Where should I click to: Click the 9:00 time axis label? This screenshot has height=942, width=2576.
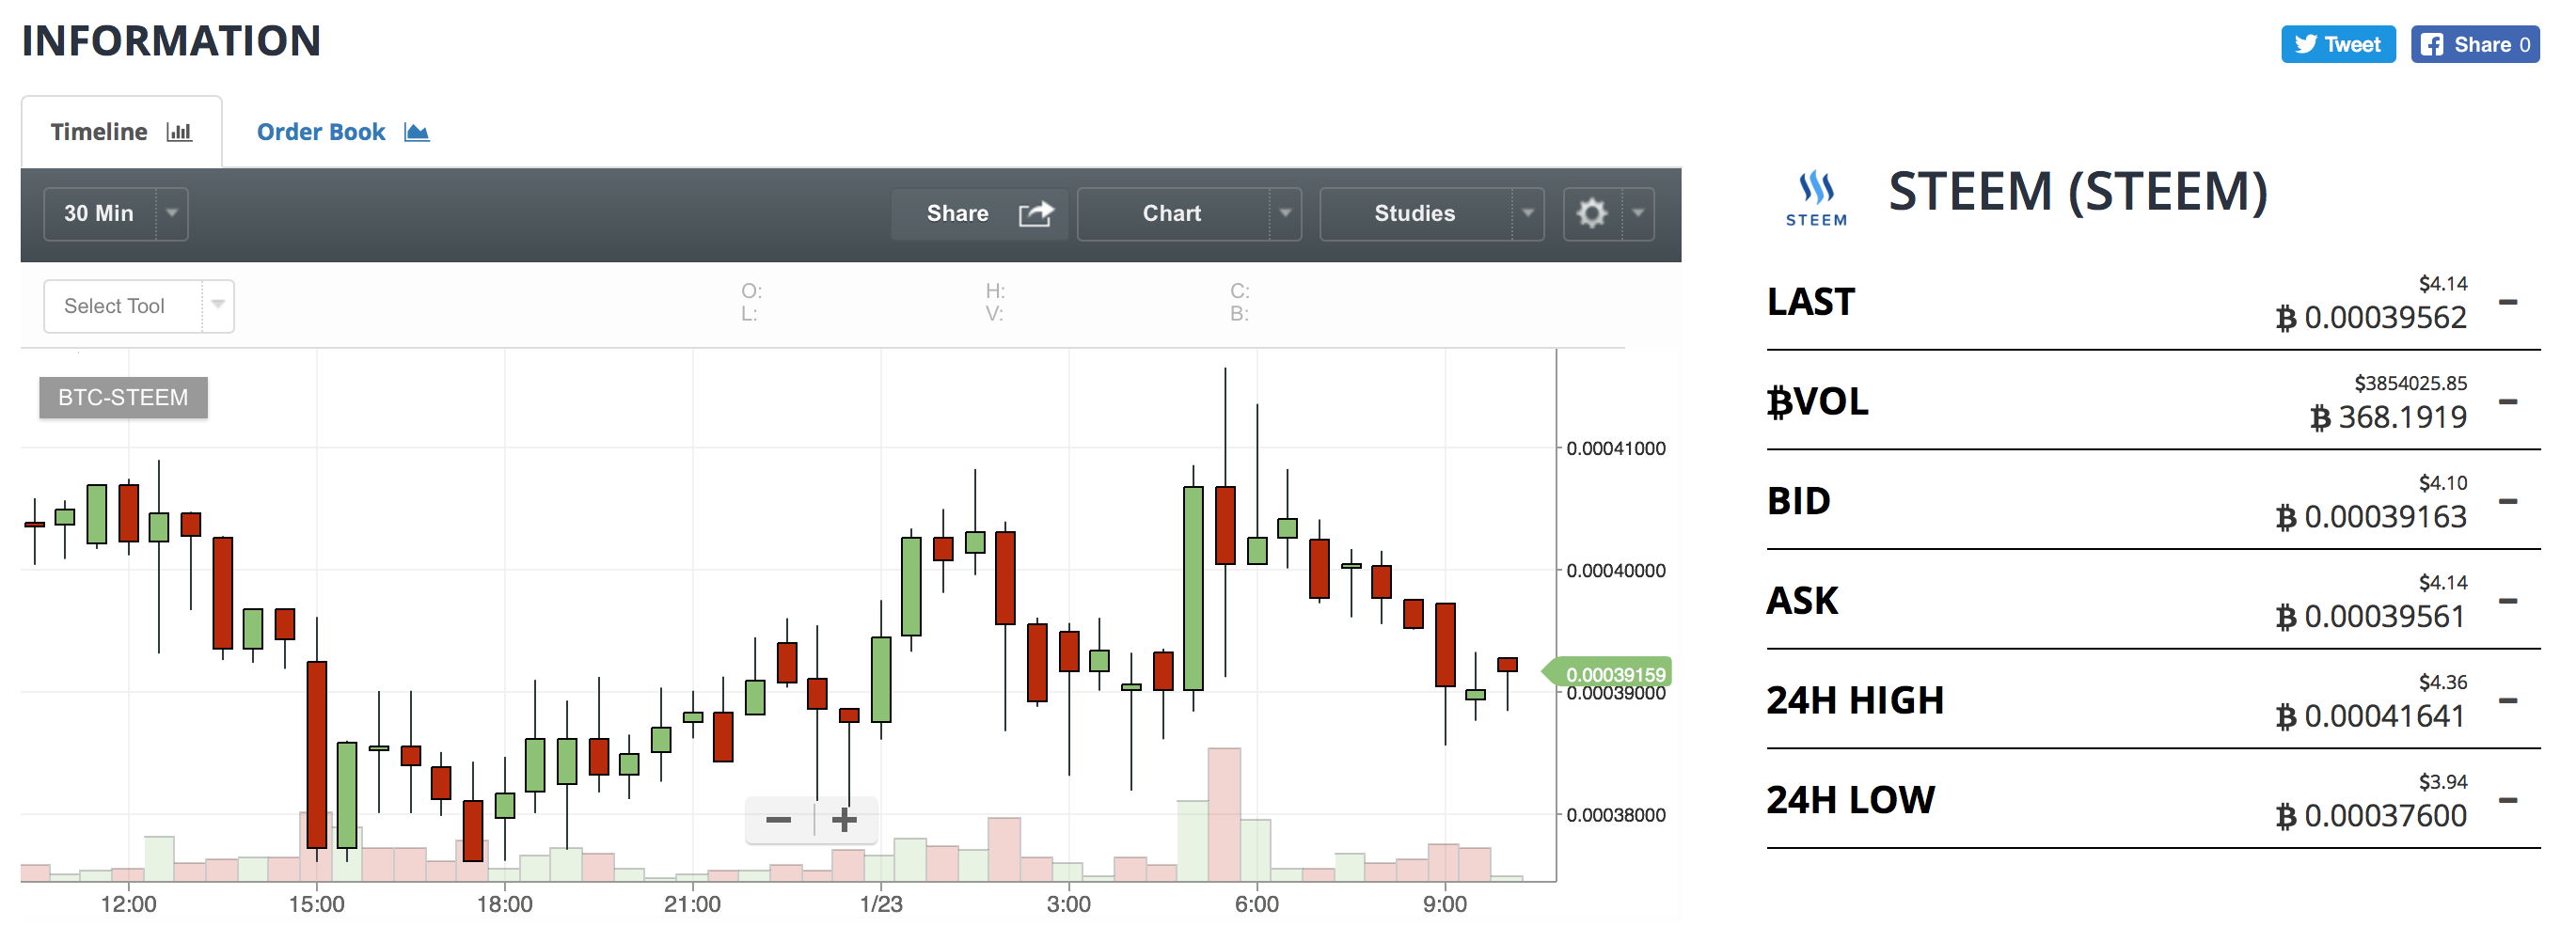point(1445,905)
